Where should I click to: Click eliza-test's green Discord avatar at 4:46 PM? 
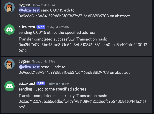9,86
